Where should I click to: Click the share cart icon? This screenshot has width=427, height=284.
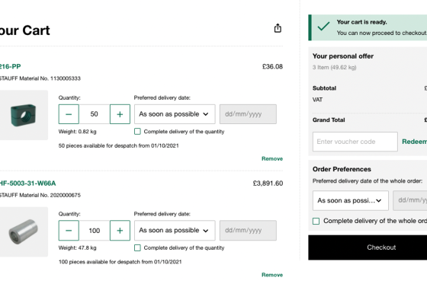[278, 28]
